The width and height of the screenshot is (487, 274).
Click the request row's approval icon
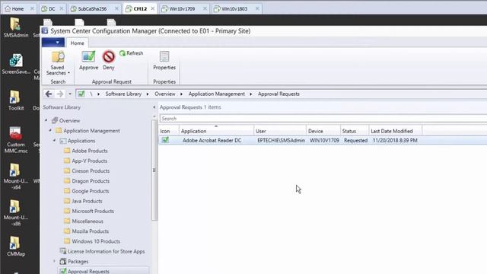point(165,140)
